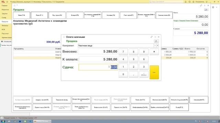Click the Внесение денег (Alt+F3) button
Image resolution: width=220 pixels, height=123 pixels.
pyautogui.click(x=159, y=100)
